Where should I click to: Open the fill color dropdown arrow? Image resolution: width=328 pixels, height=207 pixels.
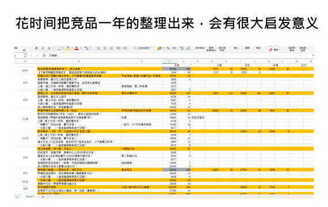72,48
